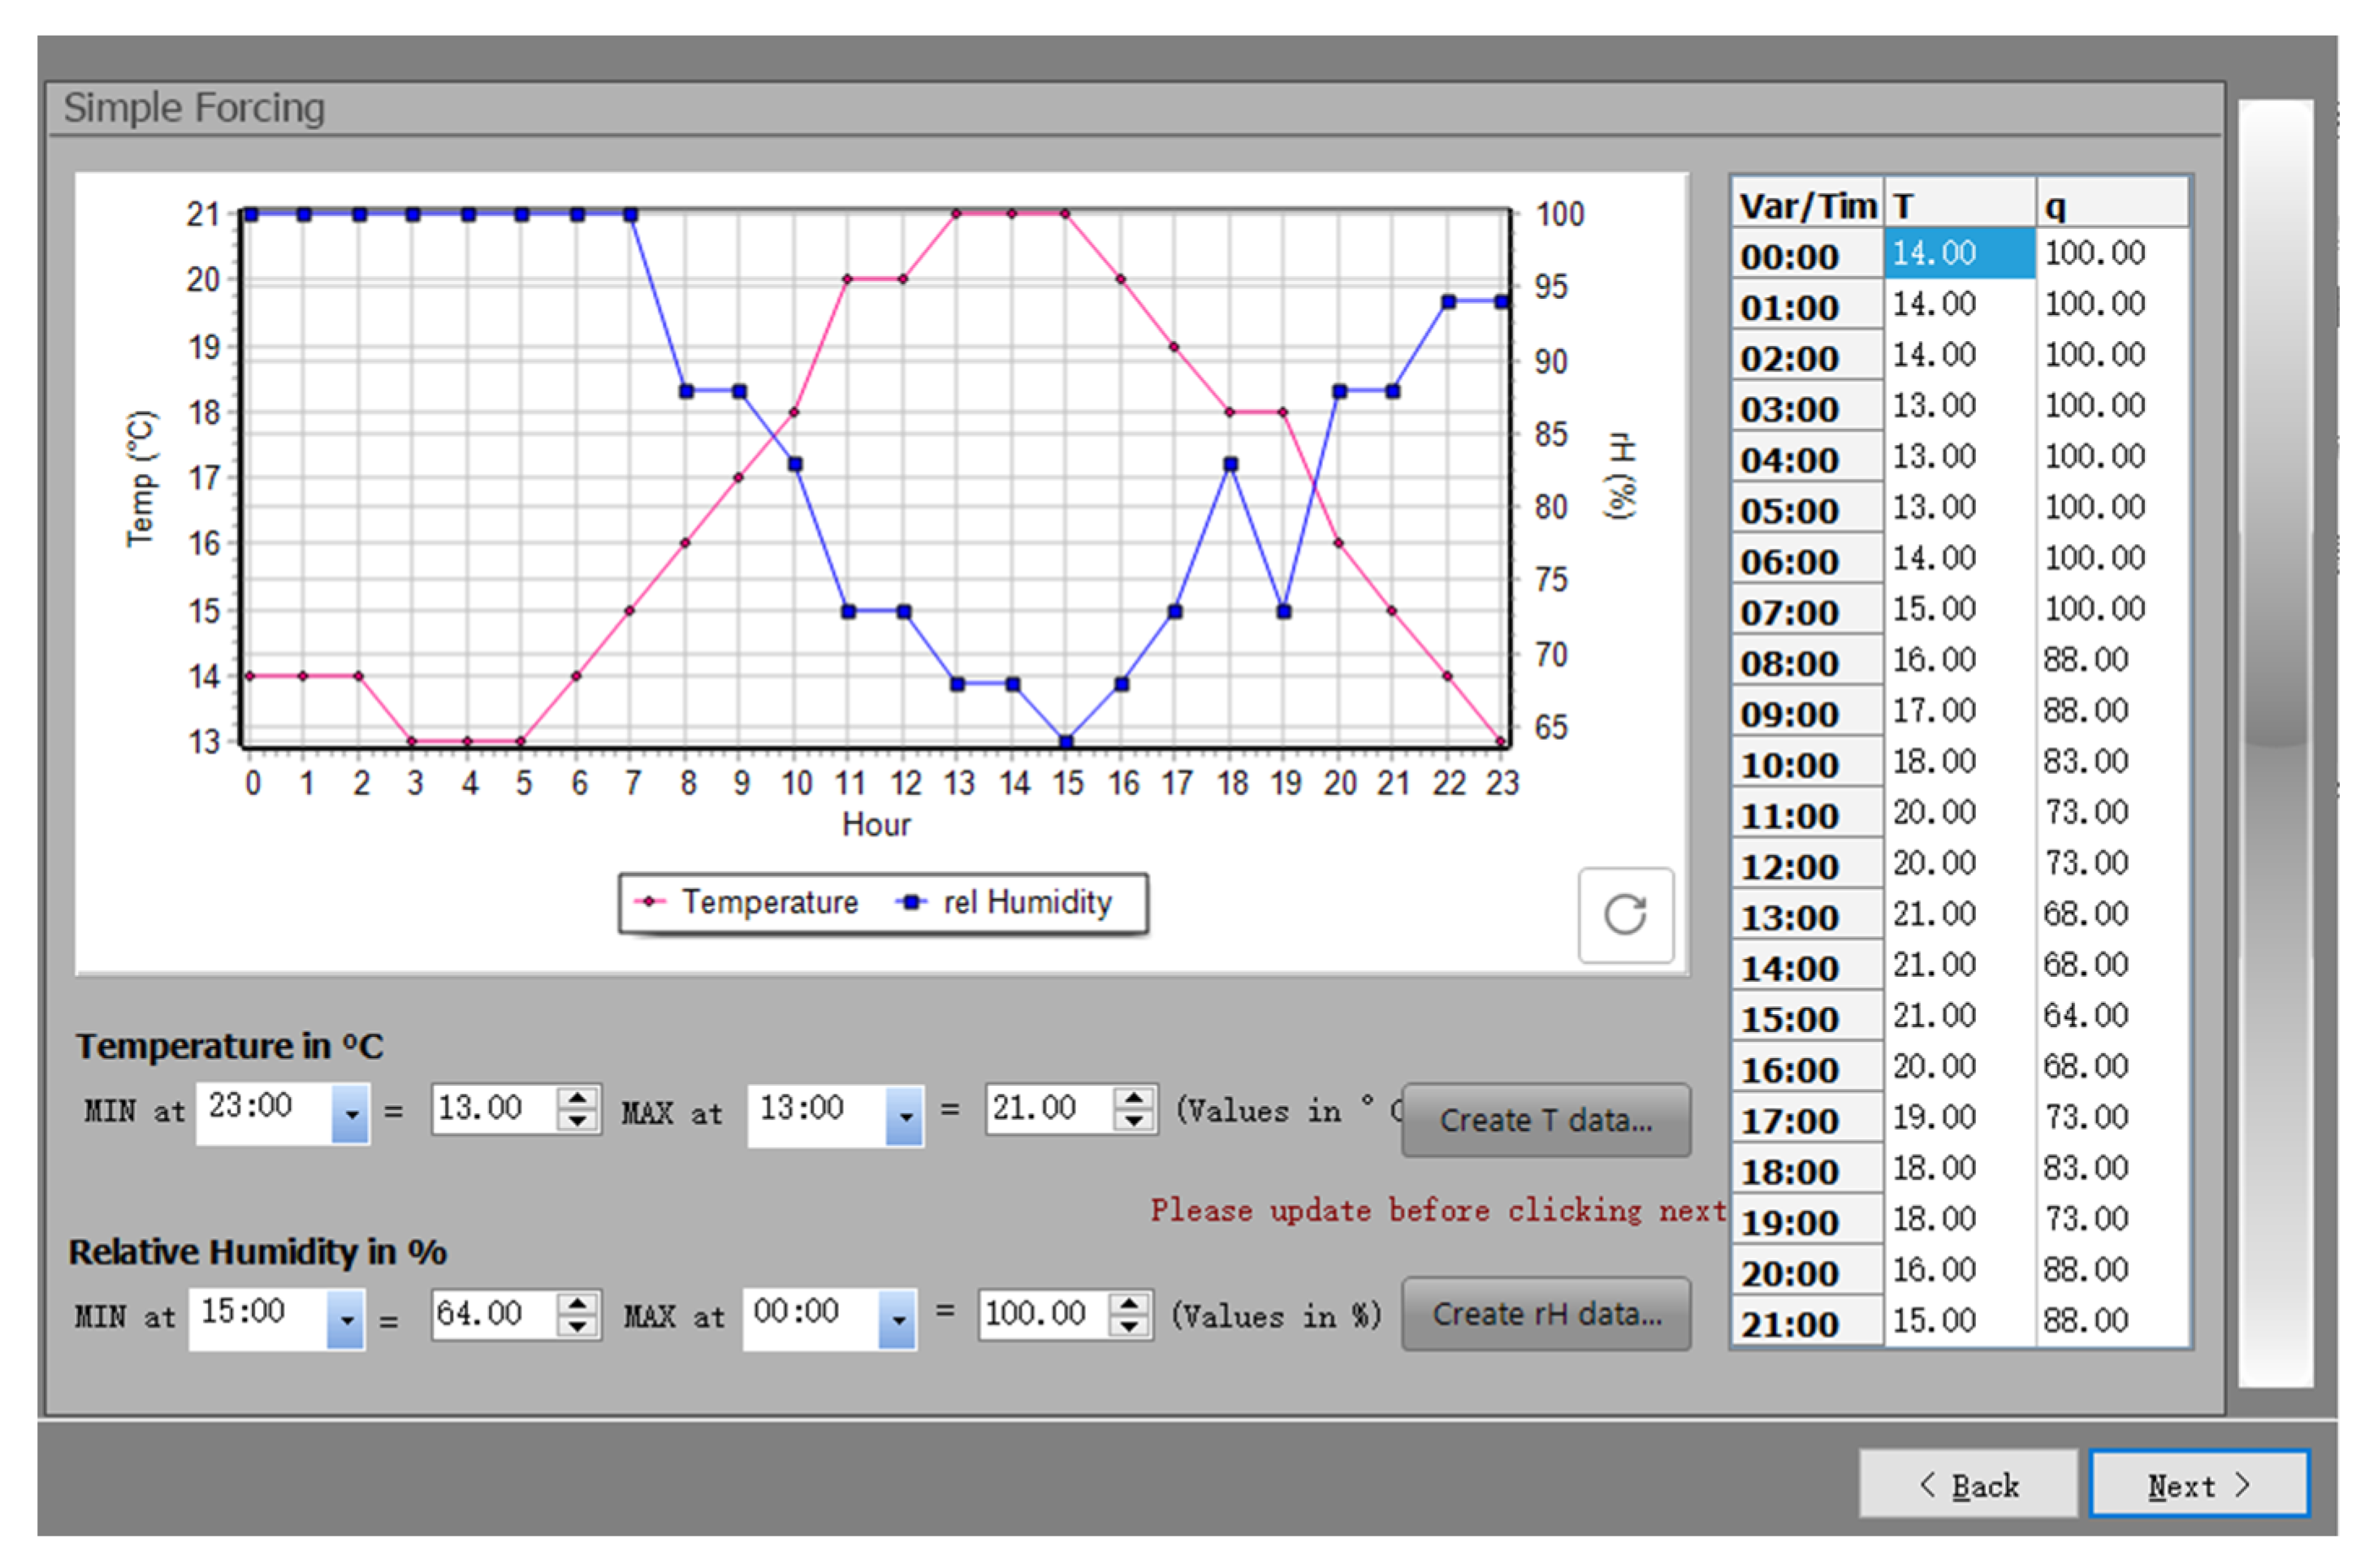
Task: Select the q column header
Action: [x=2111, y=205]
